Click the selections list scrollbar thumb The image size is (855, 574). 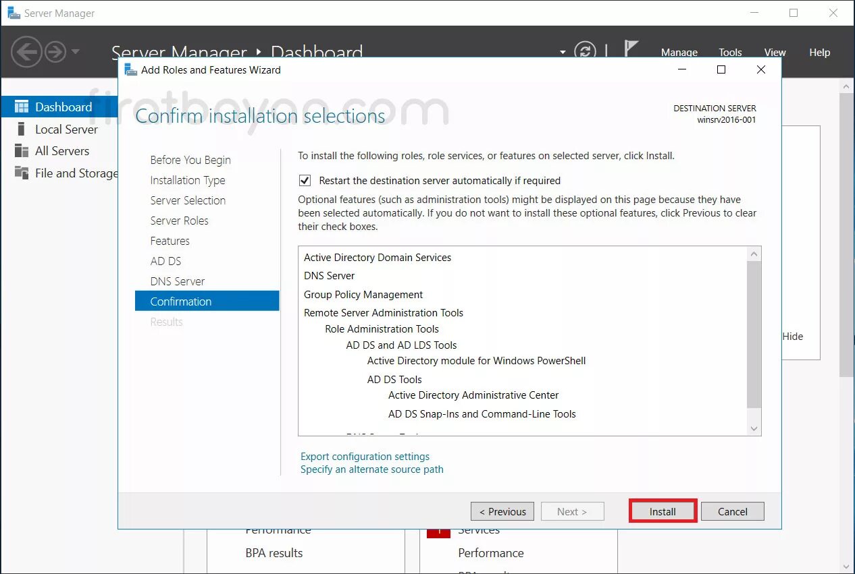click(754, 334)
